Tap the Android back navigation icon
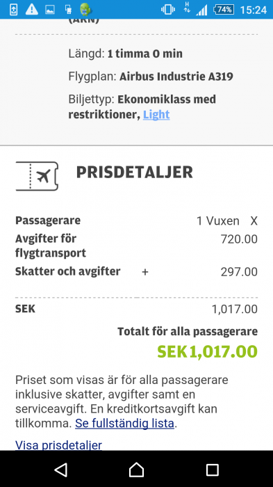Viewport: 273px width, 487px height. [61, 470]
